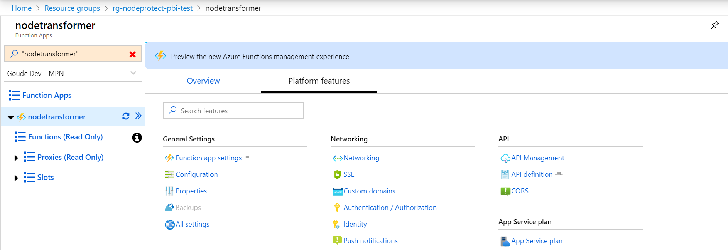Open the All settings link
Image resolution: width=728 pixels, height=250 pixels.
(193, 224)
